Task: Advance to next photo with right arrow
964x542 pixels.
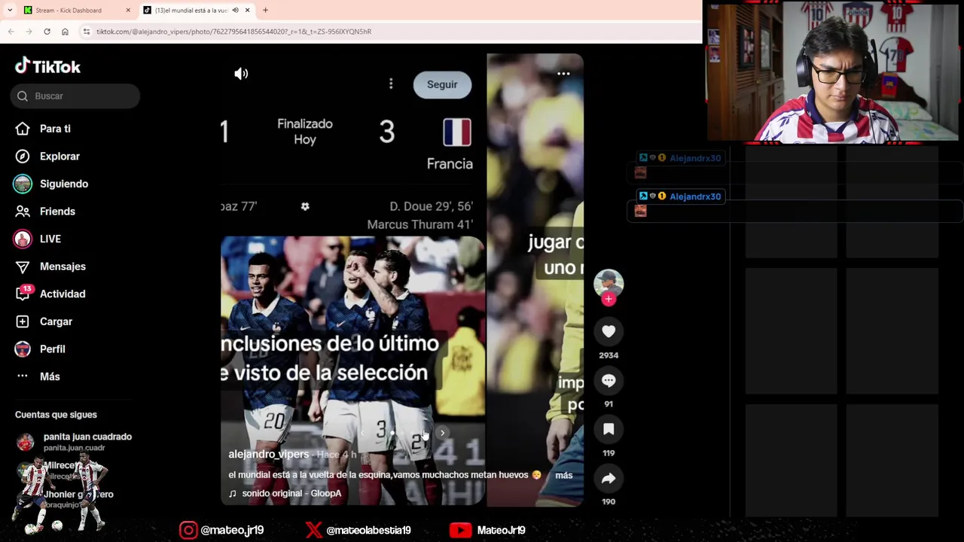Action: click(x=442, y=433)
